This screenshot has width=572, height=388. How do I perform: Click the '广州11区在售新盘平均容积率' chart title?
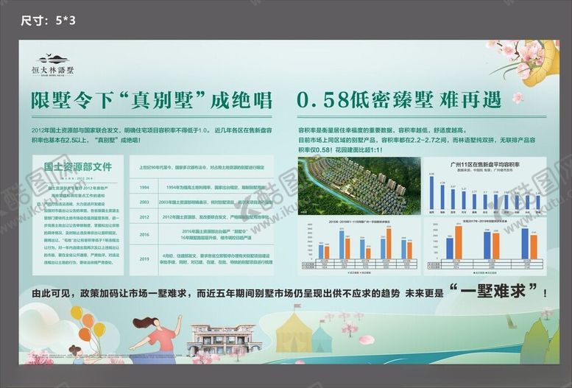coord(485,164)
